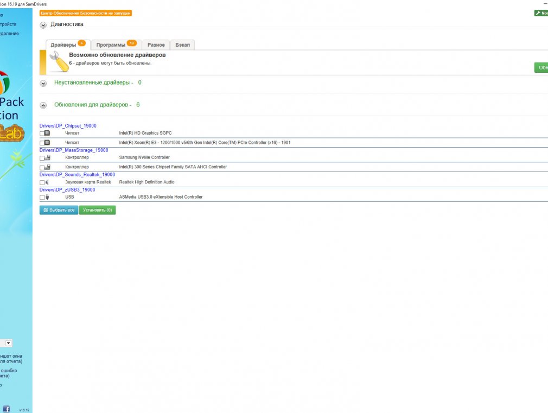Viewport: 548px width, 413px height.
Task: Click the yellow wrench diagnostics icon
Action: 59,61
